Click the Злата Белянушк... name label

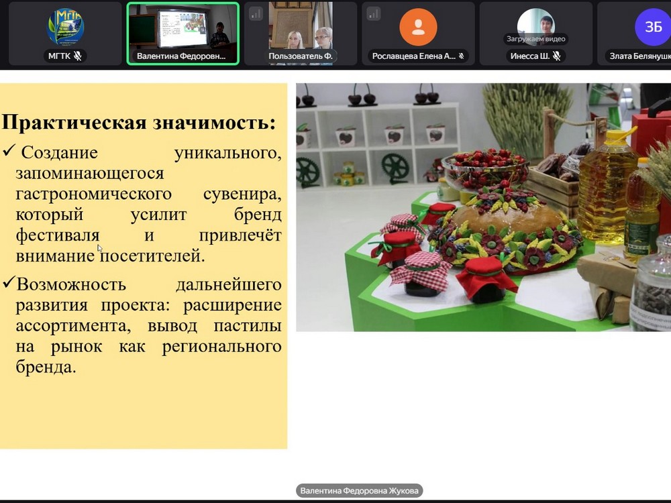tap(639, 56)
